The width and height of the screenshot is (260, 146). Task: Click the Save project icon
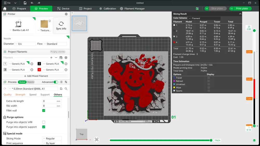(25, 3)
